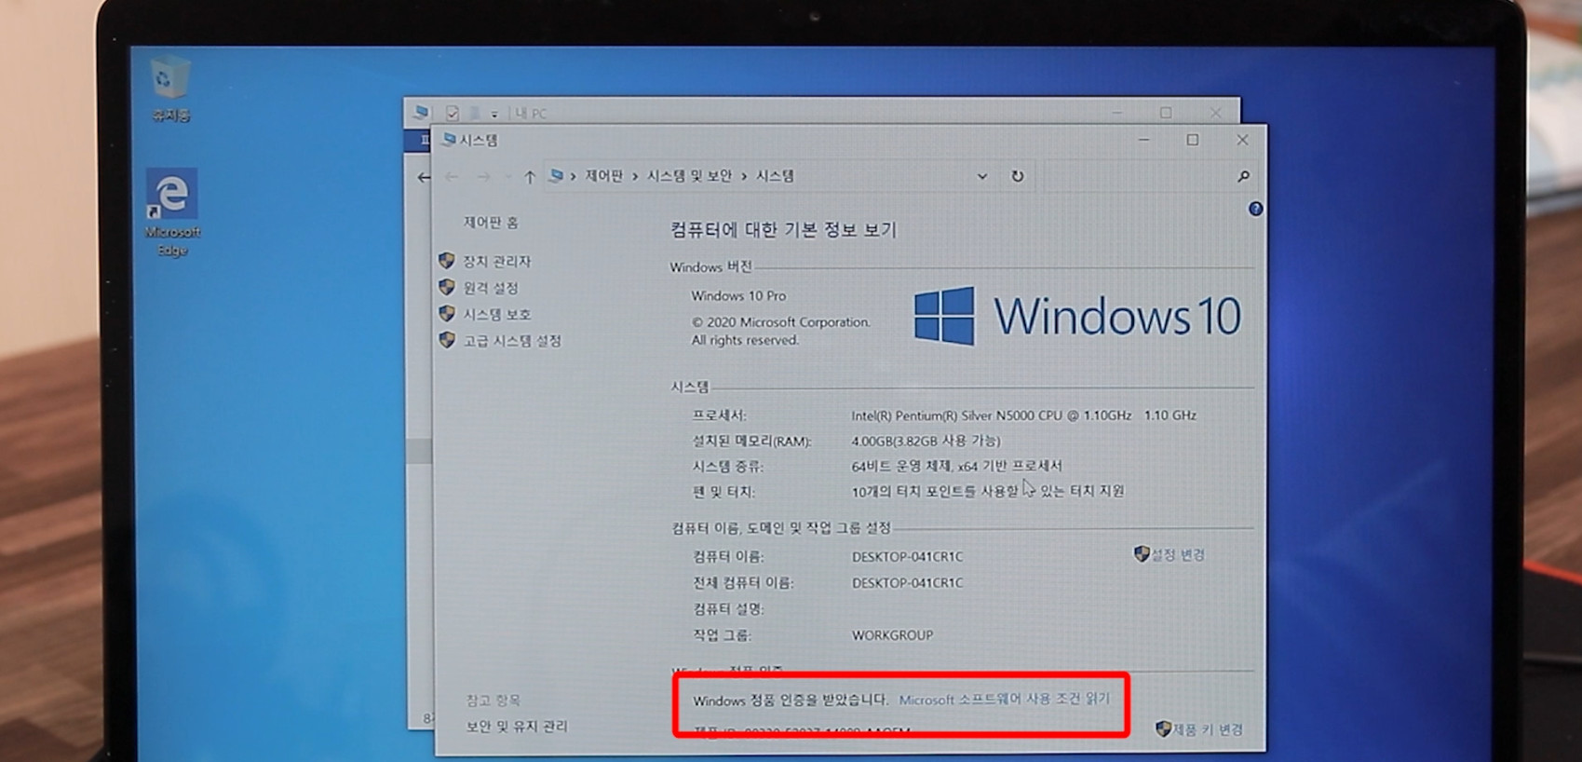Close the 내 PC window behind
The width and height of the screenshot is (1582, 762).
[1215, 113]
